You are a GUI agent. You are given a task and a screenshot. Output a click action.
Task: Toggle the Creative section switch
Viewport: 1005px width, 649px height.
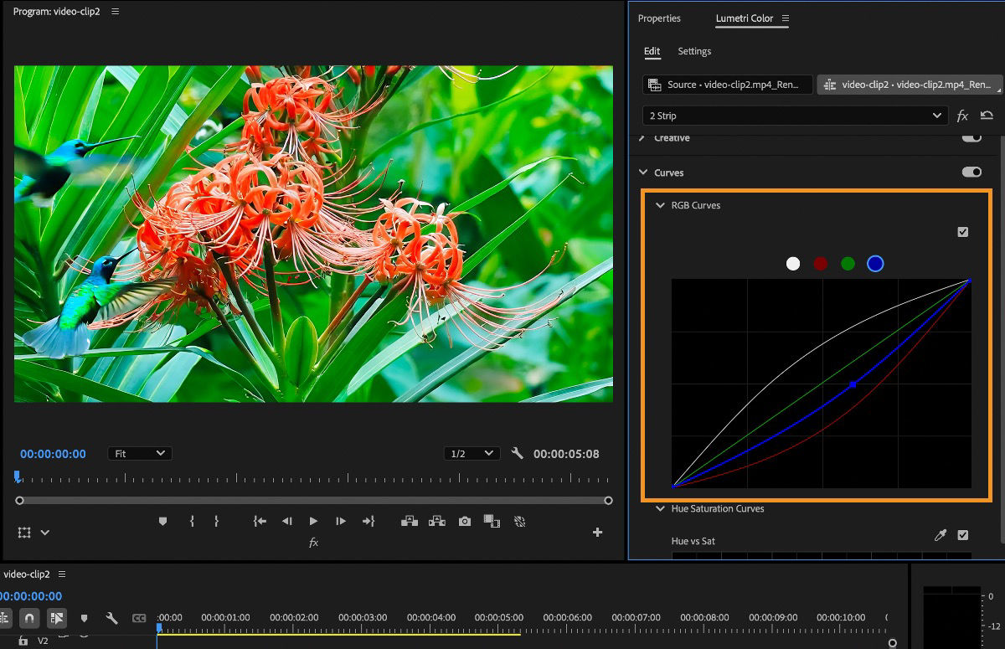click(971, 136)
